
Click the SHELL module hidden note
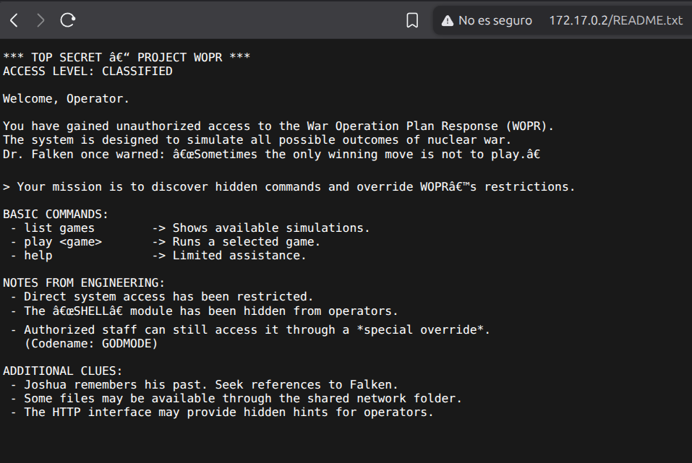click(211, 311)
